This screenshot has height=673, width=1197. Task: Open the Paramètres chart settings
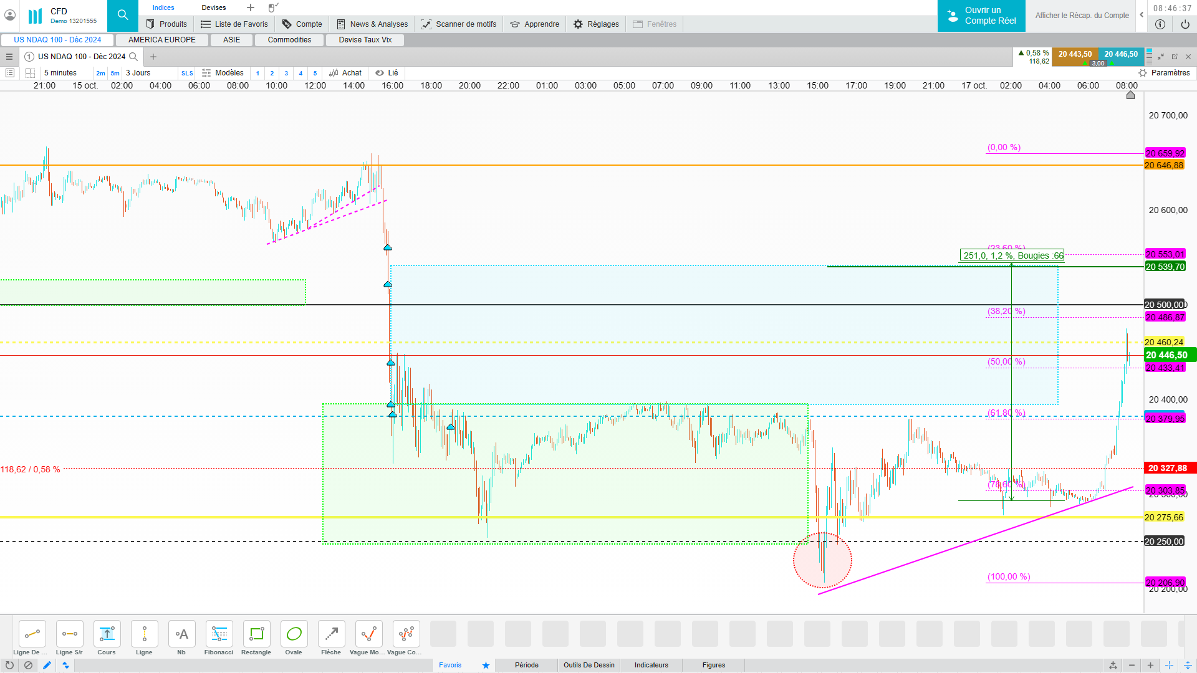[x=1164, y=73]
